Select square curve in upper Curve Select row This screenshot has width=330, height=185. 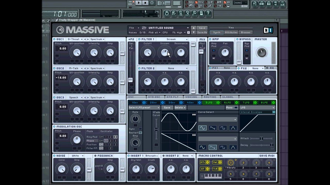[223, 128]
